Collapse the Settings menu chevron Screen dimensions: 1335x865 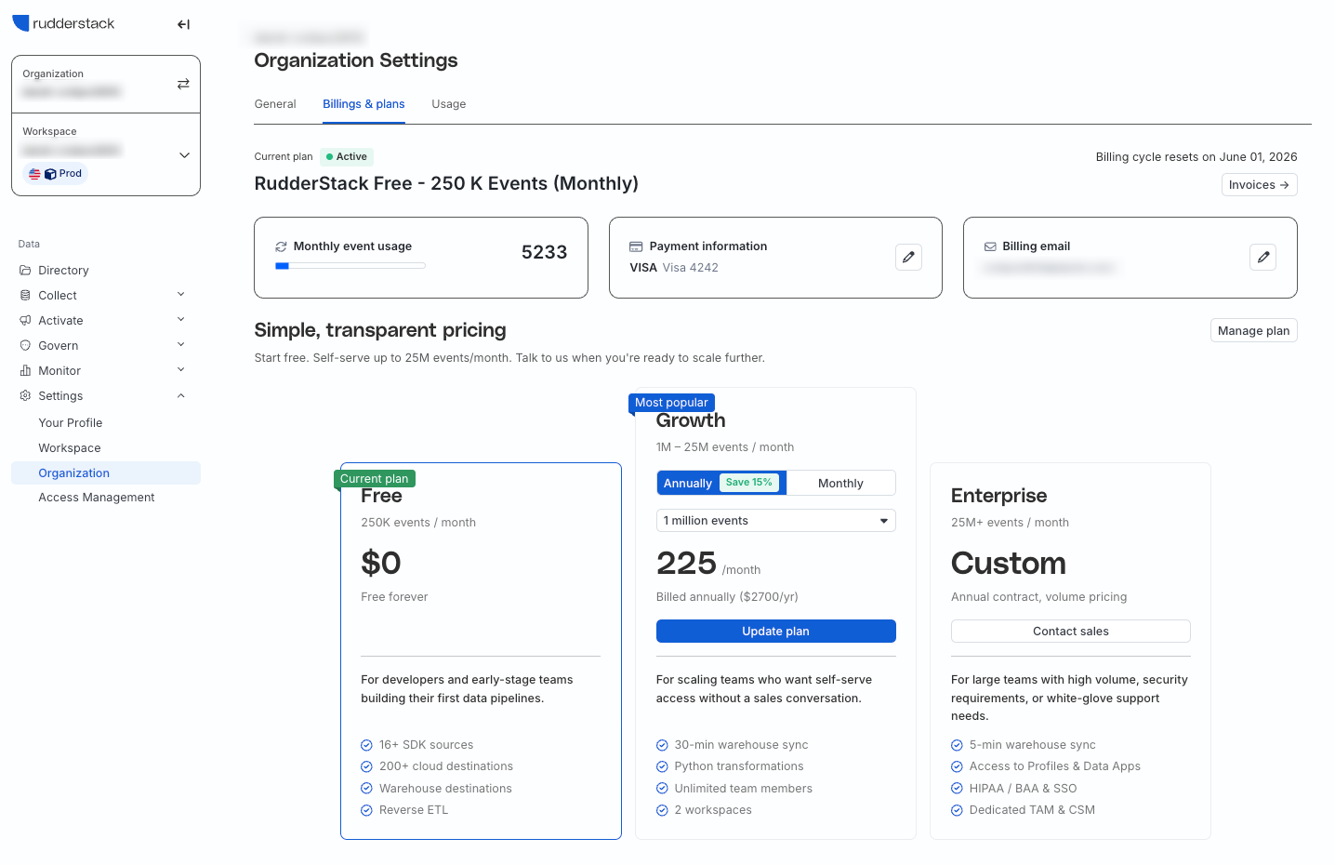(181, 396)
